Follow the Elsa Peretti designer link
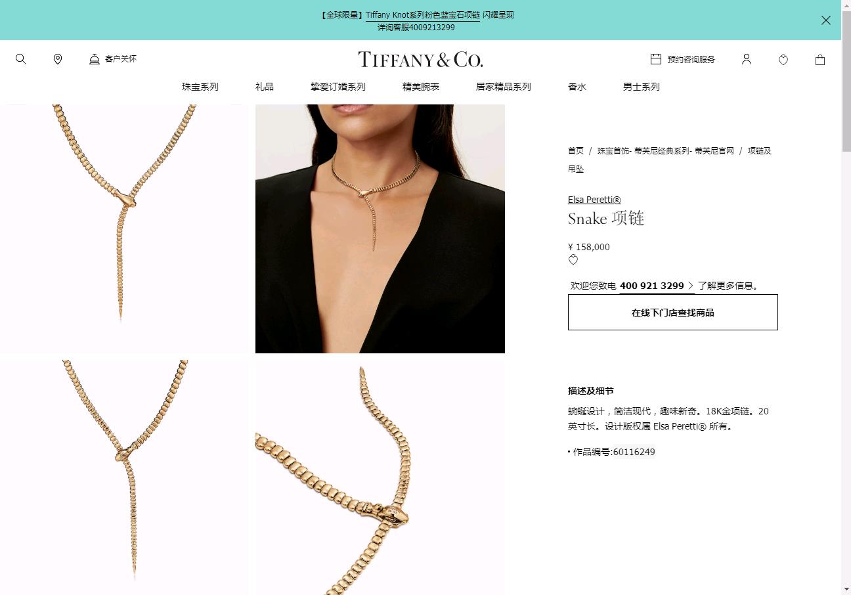 594,200
